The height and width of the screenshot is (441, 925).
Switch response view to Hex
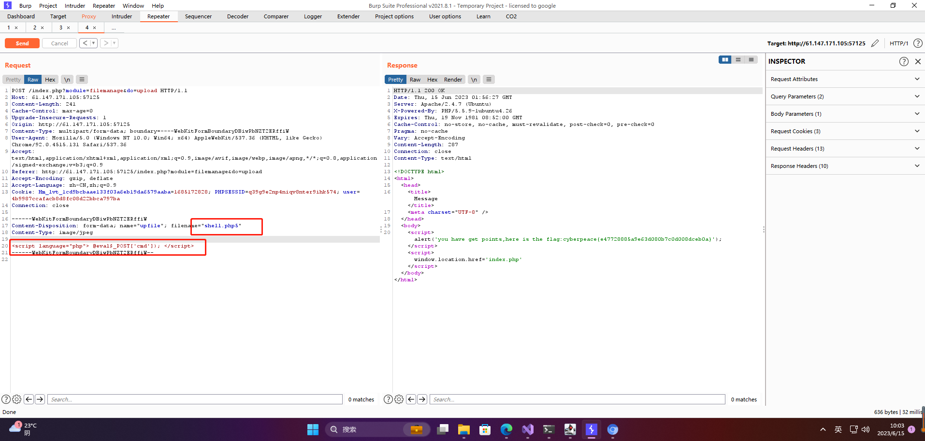click(433, 80)
